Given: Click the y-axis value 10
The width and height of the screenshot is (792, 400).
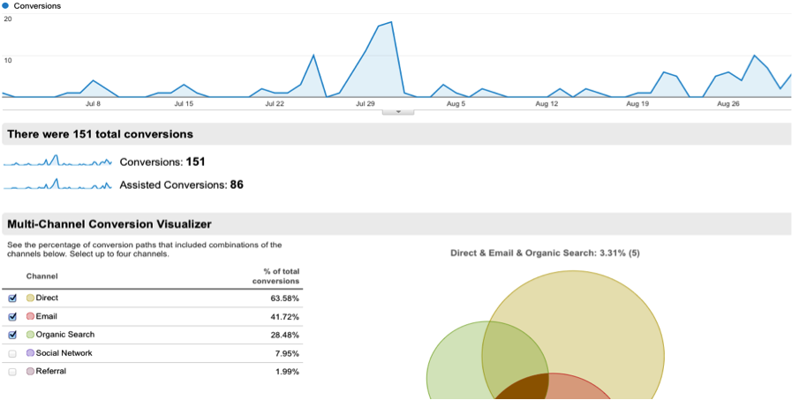Looking at the screenshot, I should pyautogui.click(x=8, y=60).
